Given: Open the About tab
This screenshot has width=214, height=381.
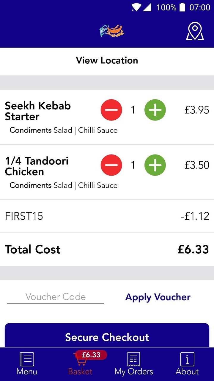Looking at the screenshot, I should coord(187,364).
